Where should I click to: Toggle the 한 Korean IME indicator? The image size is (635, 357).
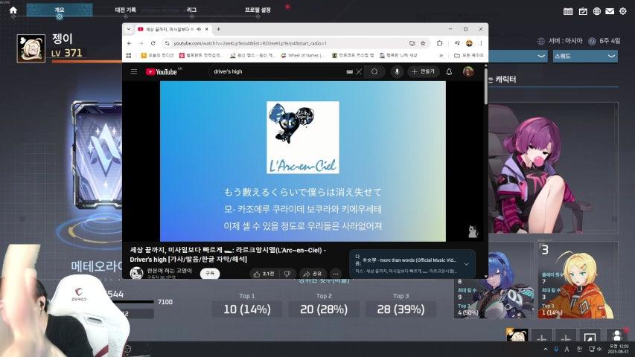click(x=579, y=349)
